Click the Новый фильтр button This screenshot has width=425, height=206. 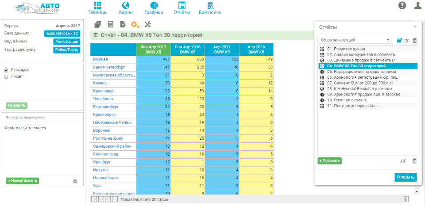coord(22,181)
